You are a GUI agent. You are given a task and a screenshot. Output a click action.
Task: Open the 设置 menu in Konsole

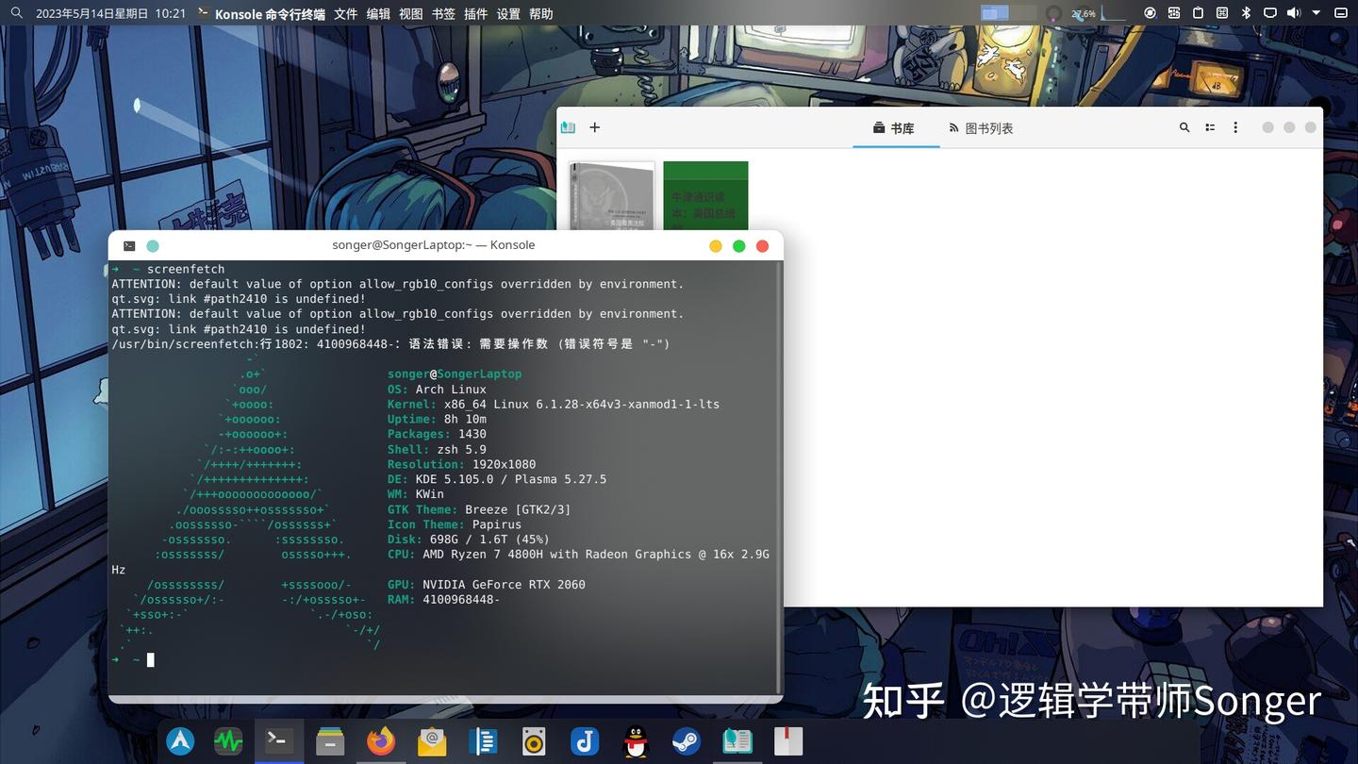[x=506, y=13]
